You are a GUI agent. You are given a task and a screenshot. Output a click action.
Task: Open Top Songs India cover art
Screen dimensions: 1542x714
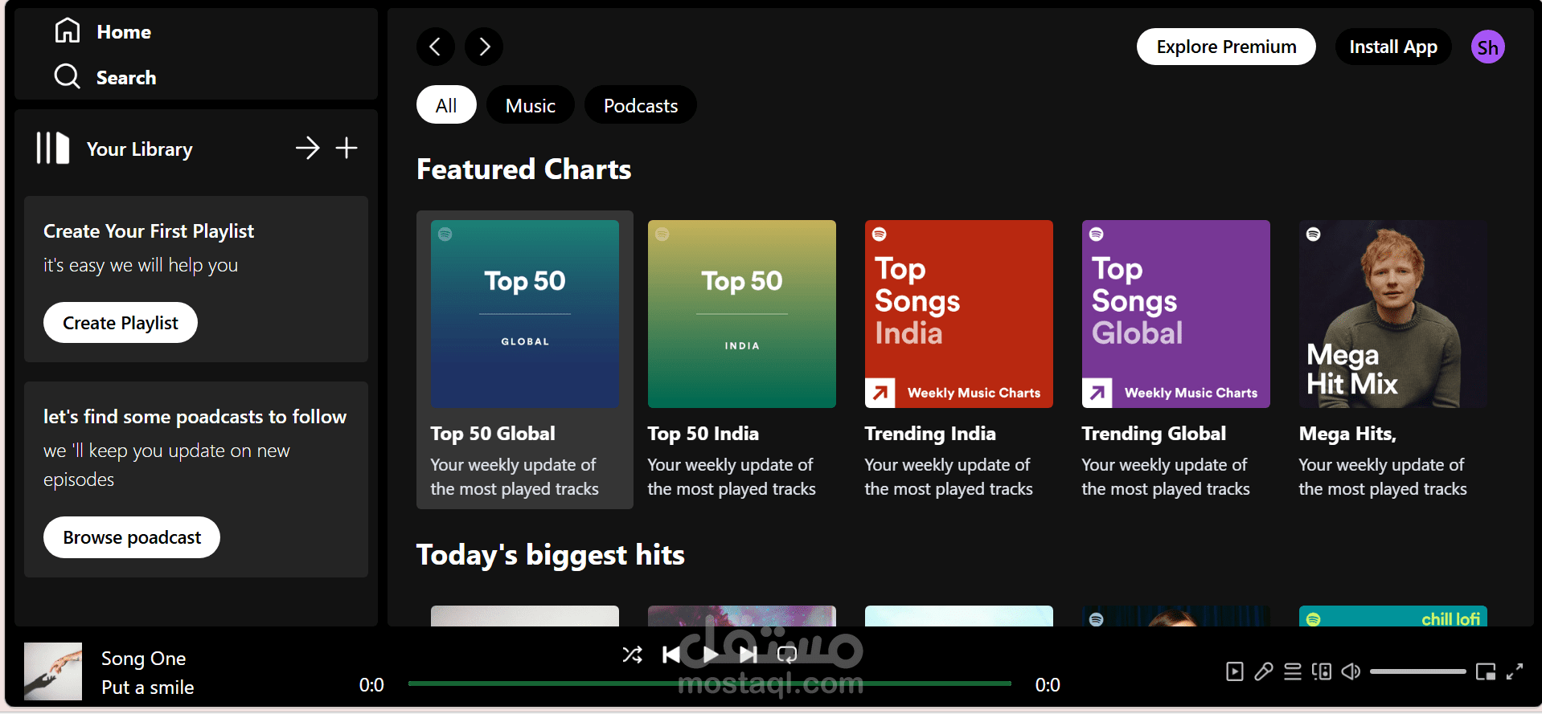click(x=959, y=314)
